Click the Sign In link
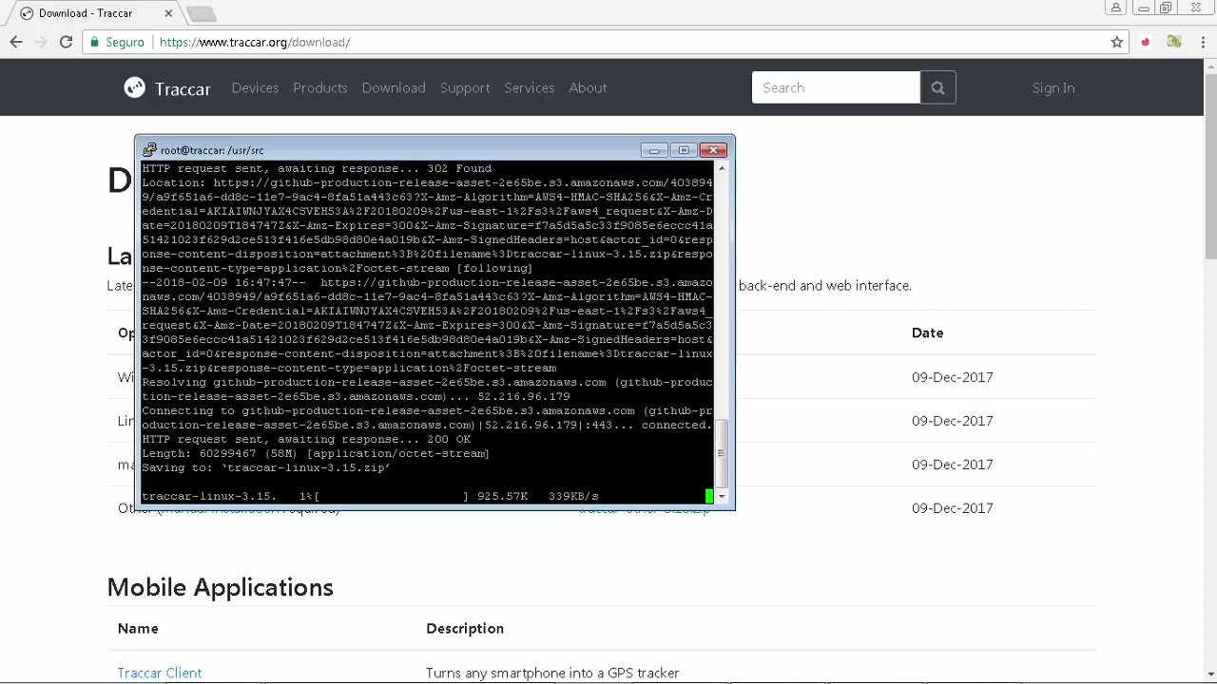This screenshot has height=684, width=1217. [1053, 87]
